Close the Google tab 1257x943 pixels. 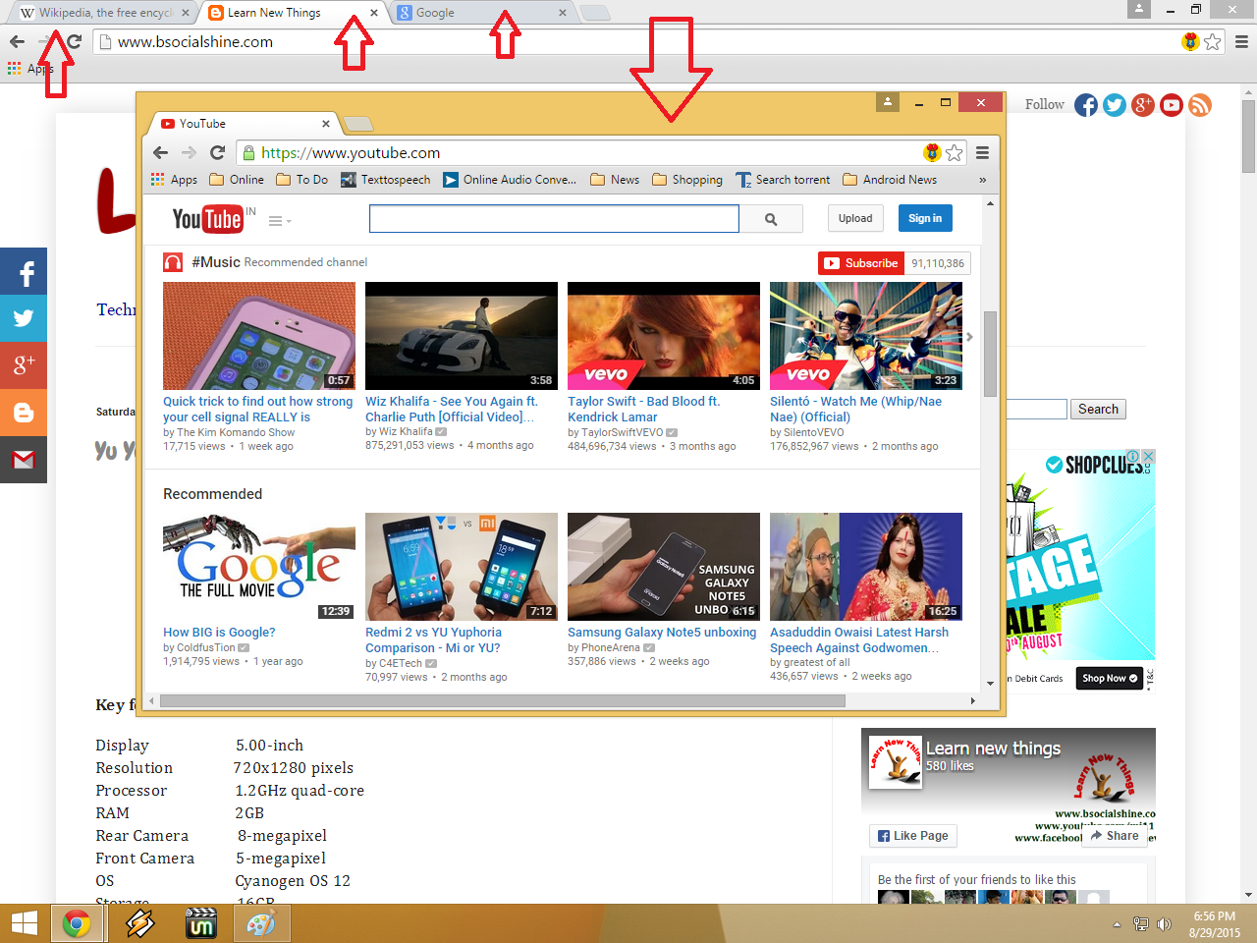tap(562, 13)
